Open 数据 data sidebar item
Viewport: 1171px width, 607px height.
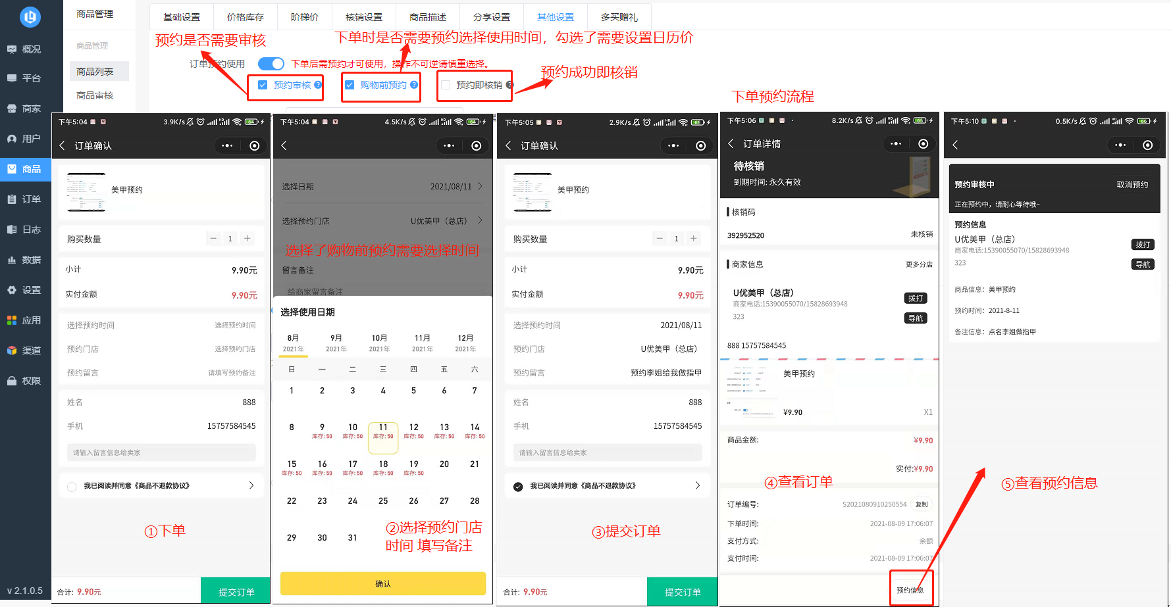point(24,260)
